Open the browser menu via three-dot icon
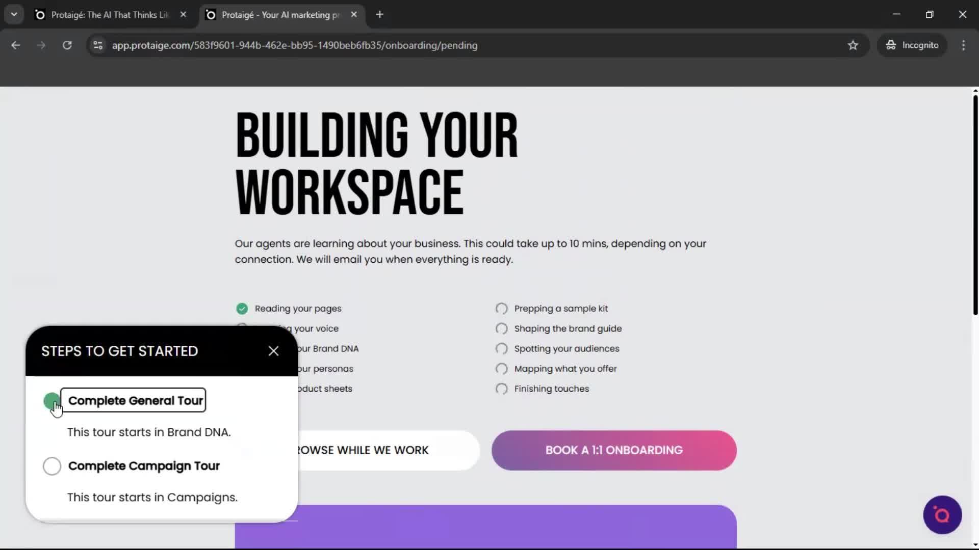Screen dimensions: 979x550 coord(963,45)
